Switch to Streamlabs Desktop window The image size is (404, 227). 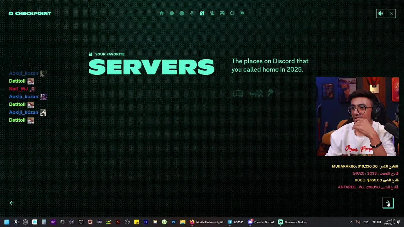point(293,222)
